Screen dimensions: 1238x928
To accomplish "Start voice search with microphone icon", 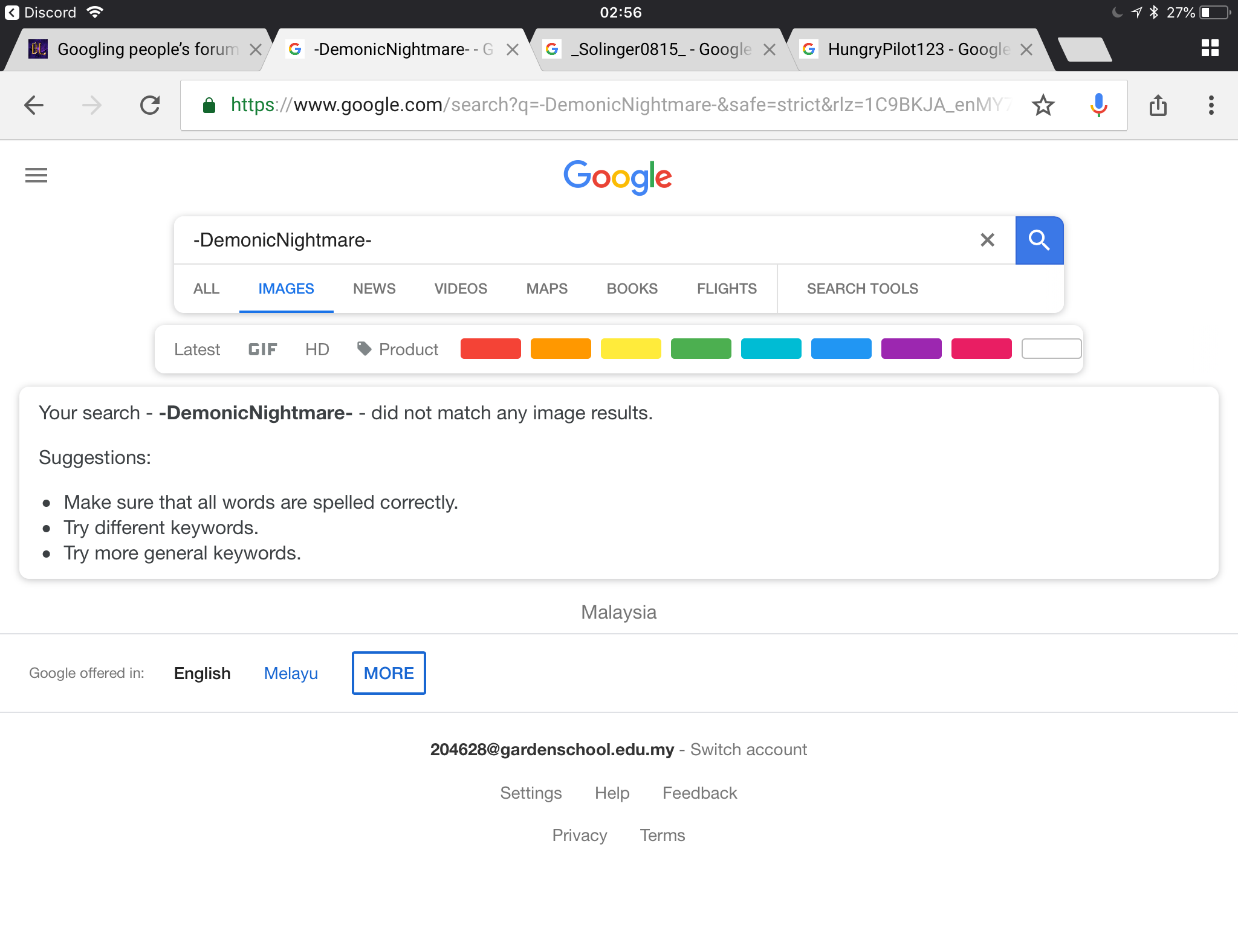I will coord(1099,105).
